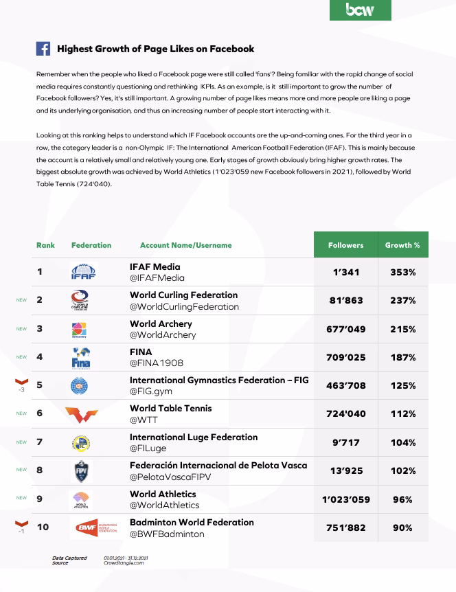Click the Rank column header
The image size is (456, 592).
point(45,245)
